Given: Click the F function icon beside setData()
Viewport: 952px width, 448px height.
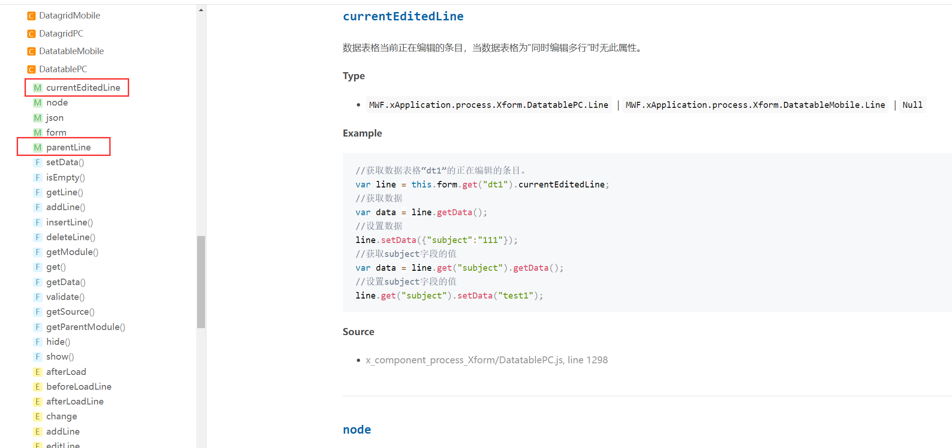Looking at the screenshot, I should click(37, 162).
